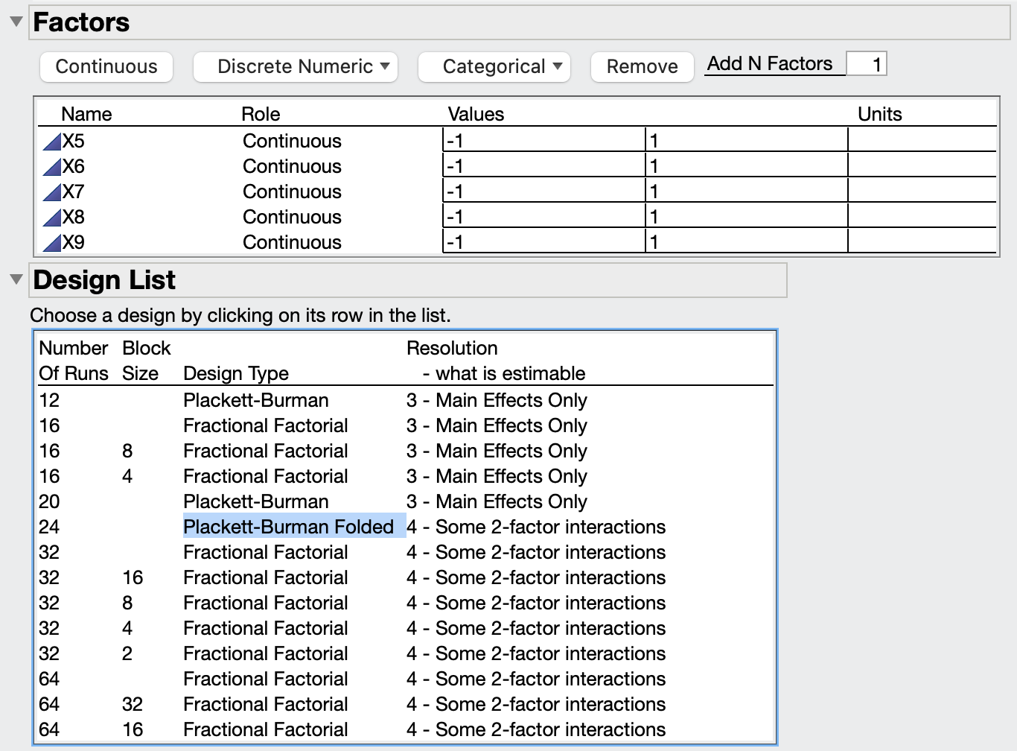Collapse the Design List section
The height and width of the screenshot is (751, 1017).
pos(16,279)
